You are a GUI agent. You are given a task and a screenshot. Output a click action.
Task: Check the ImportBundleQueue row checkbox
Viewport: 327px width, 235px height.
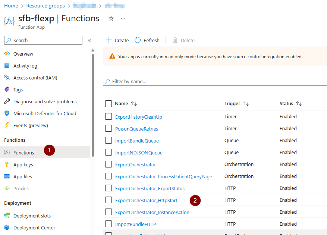(x=109, y=140)
